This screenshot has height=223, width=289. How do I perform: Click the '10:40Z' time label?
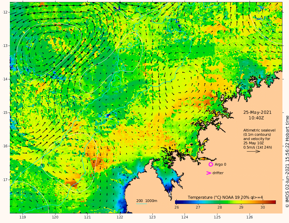pos(256,118)
